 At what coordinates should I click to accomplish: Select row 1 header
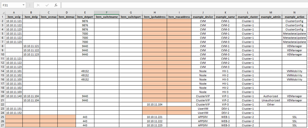[x=3, y=17]
